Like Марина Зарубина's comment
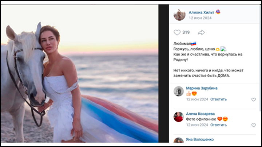Screen dimensions: 262x147 (x=254, y=99)
